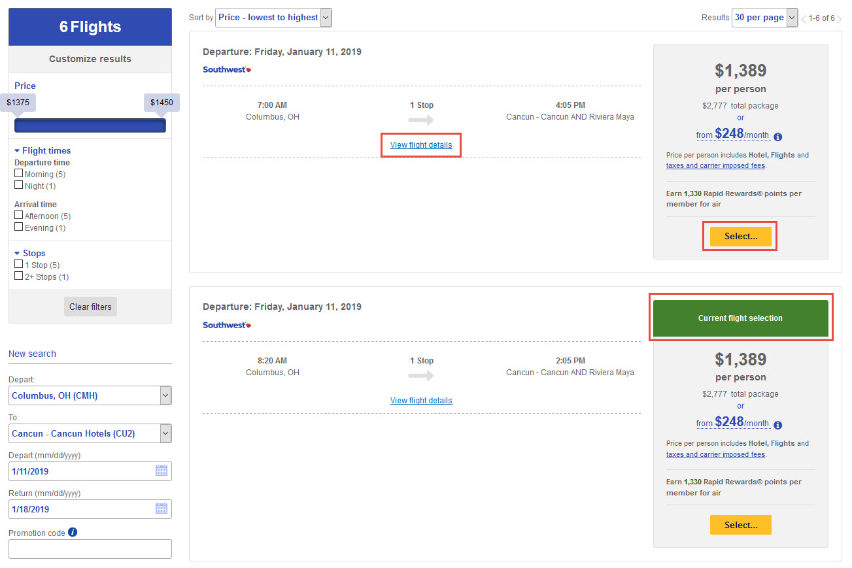Click the Customize results header
Image resolution: width=852 pixels, height=568 pixels.
(90, 59)
